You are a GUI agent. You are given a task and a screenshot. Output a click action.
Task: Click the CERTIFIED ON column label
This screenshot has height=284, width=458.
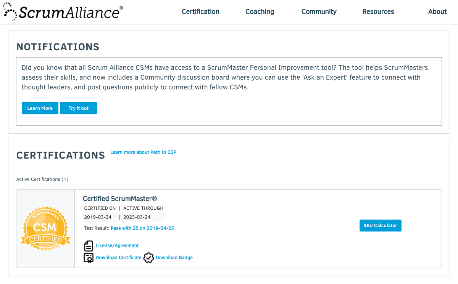click(100, 208)
